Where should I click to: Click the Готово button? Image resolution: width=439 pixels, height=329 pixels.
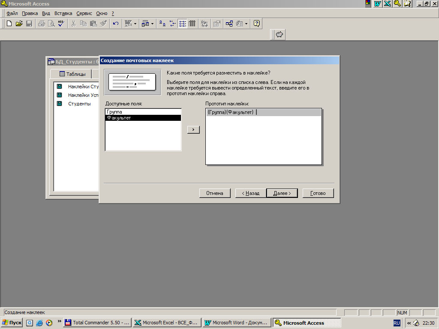318,193
